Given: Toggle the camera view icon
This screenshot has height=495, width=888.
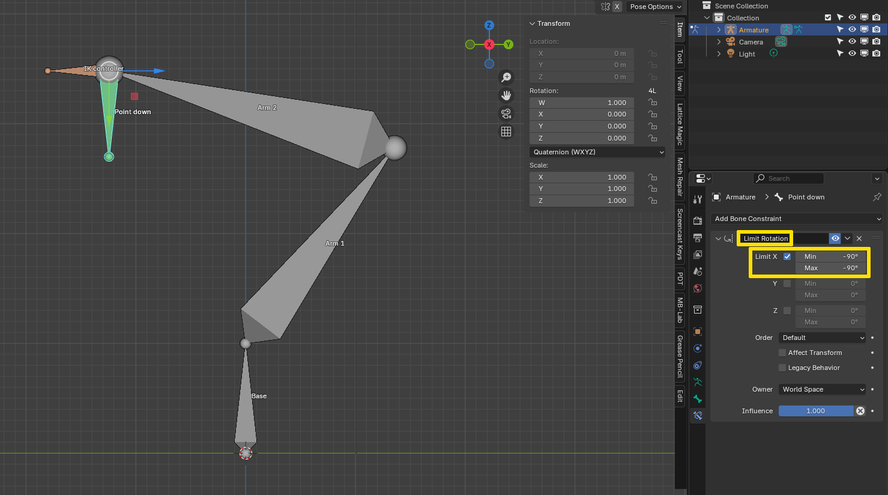Looking at the screenshot, I should [506, 114].
